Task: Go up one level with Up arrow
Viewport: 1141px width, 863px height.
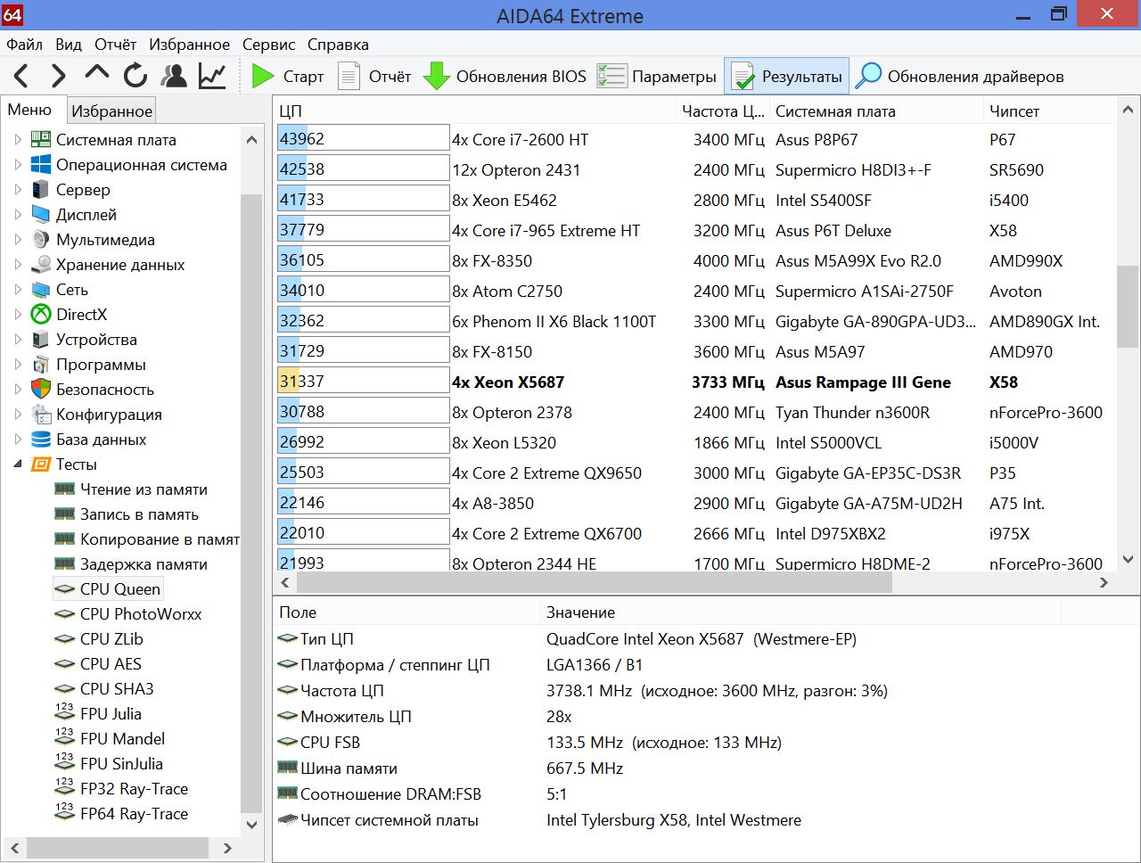Action: tap(96, 74)
